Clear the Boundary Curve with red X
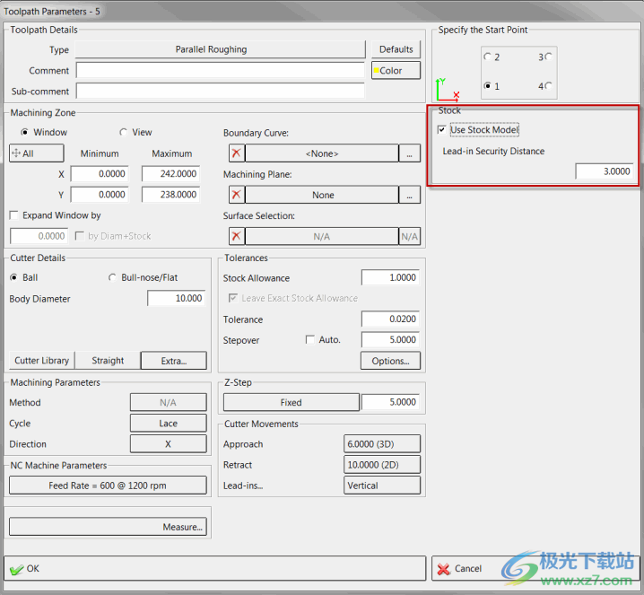Viewport: 644px width, 595px height. coord(237,153)
